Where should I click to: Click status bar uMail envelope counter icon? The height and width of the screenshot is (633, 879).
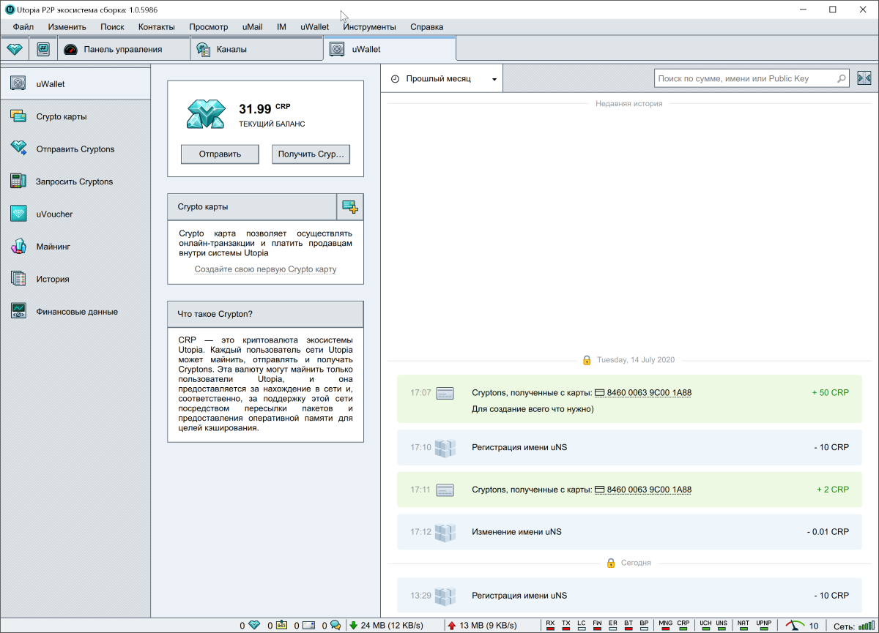tap(309, 625)
